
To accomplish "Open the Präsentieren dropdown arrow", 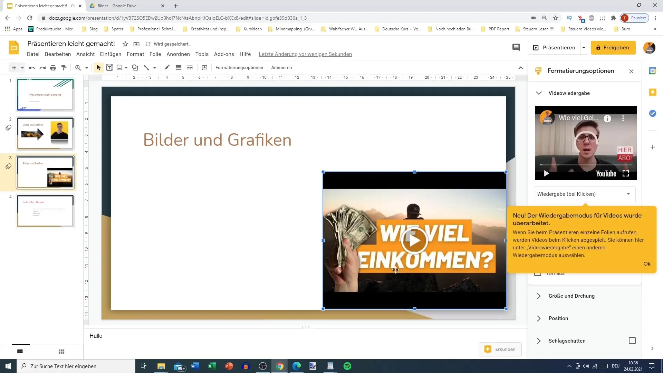I will (x=584, y=48).
